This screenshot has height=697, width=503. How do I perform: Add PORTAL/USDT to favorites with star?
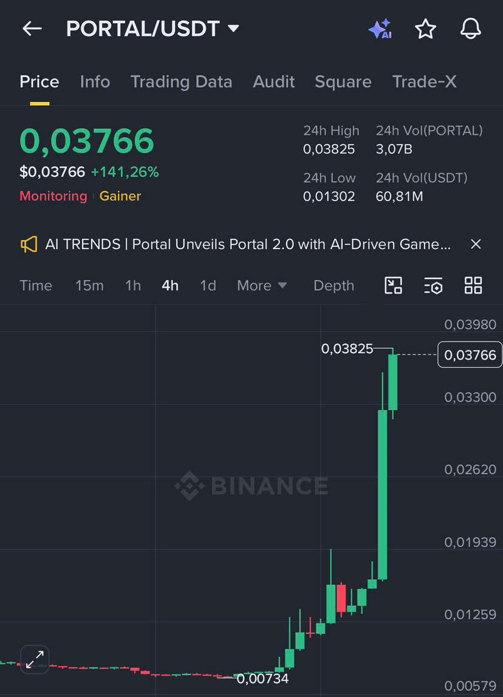coord(425,29)
